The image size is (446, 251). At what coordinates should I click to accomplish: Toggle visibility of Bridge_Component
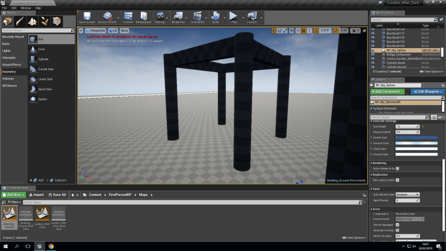coord(372,54)
